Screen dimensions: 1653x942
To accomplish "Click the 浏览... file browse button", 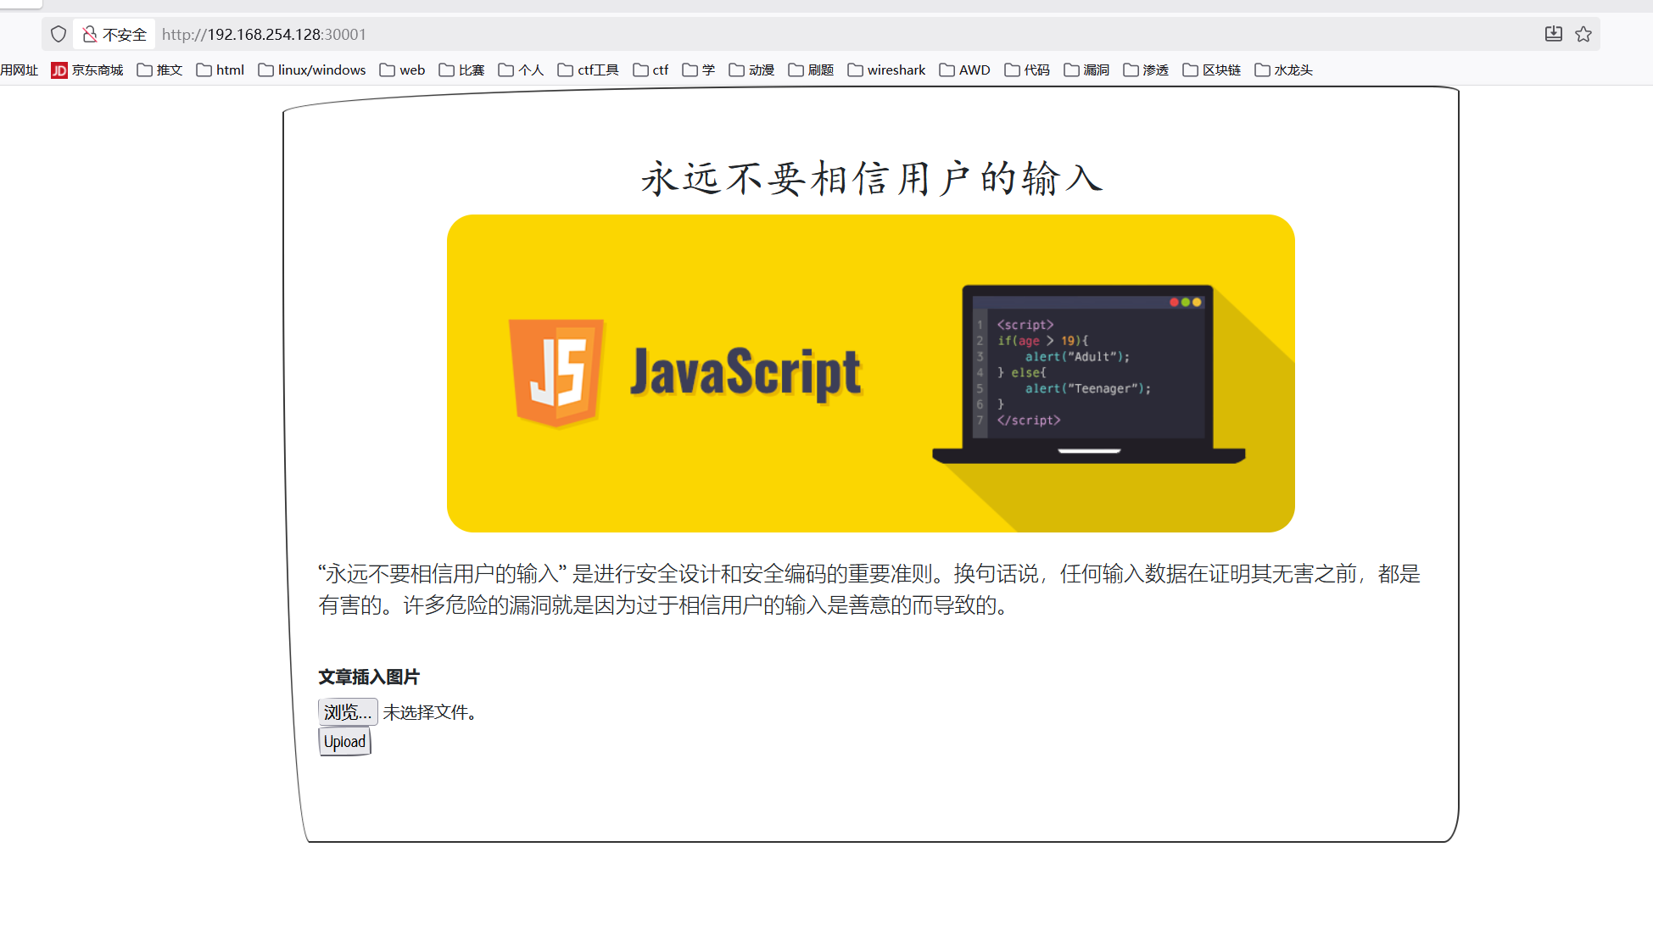I will pyautogui.click(x=348, y=712).
